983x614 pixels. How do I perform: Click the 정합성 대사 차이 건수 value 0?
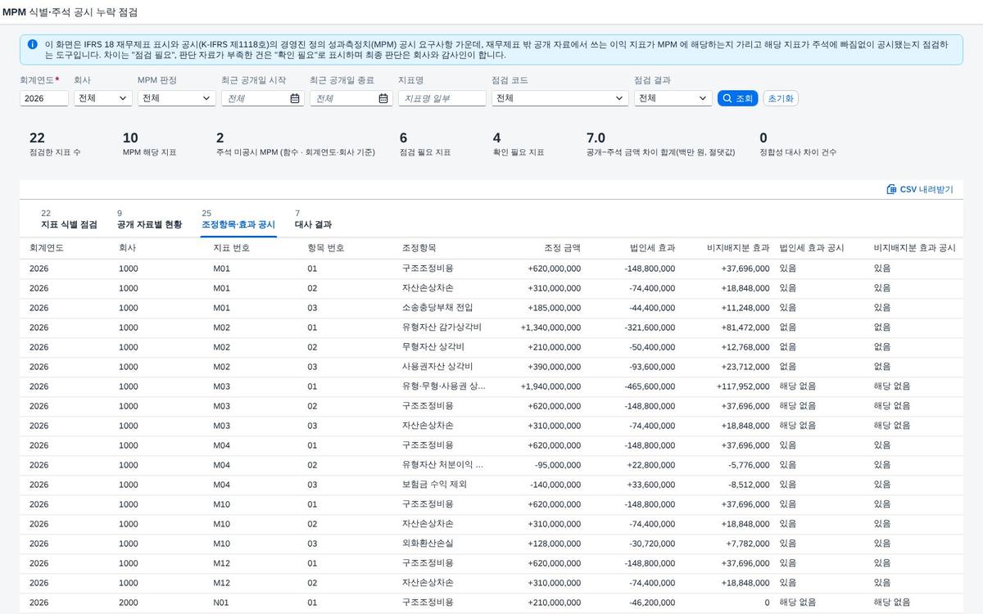[x=764, y=138]
